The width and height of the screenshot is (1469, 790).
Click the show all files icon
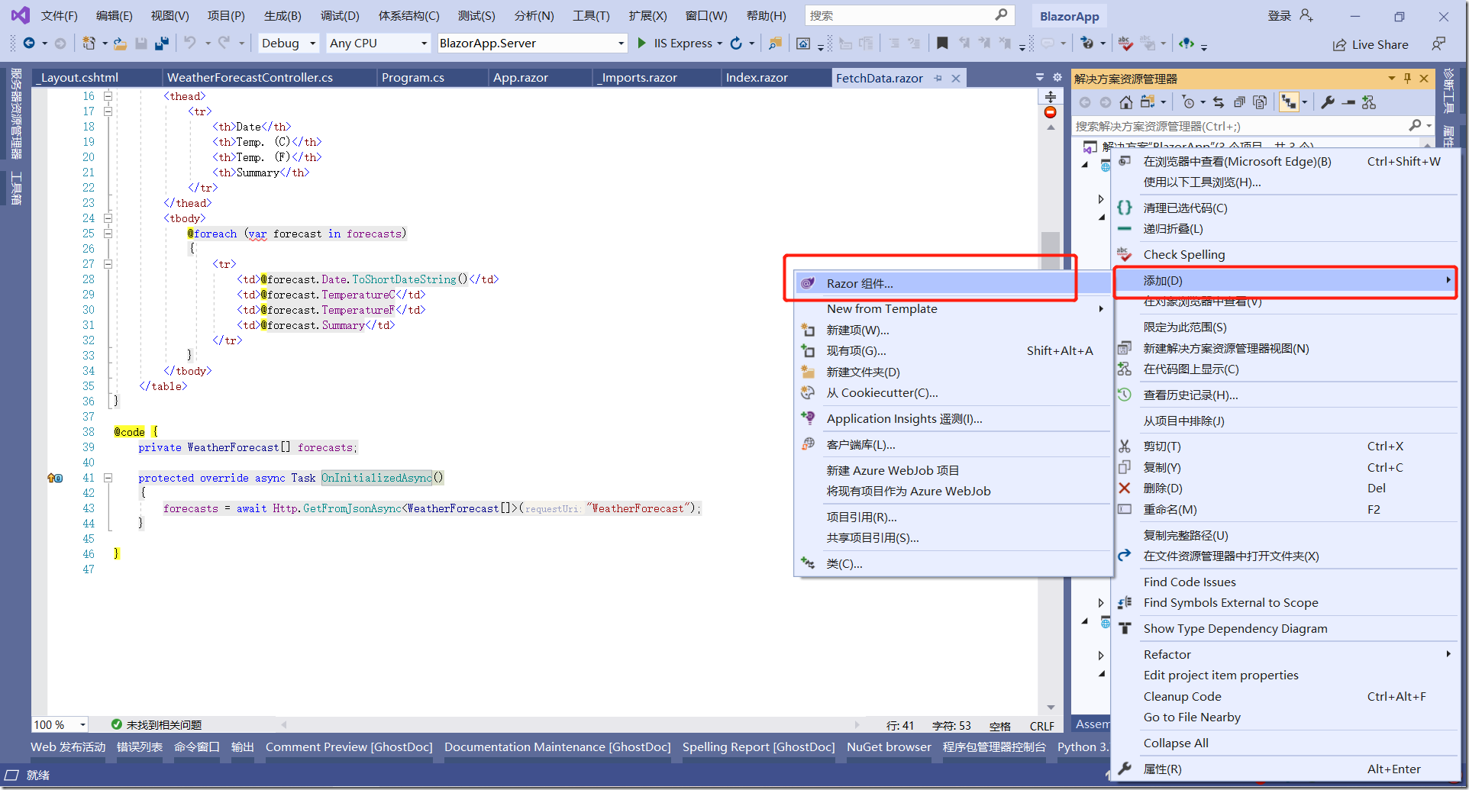tap(1260, 102)
